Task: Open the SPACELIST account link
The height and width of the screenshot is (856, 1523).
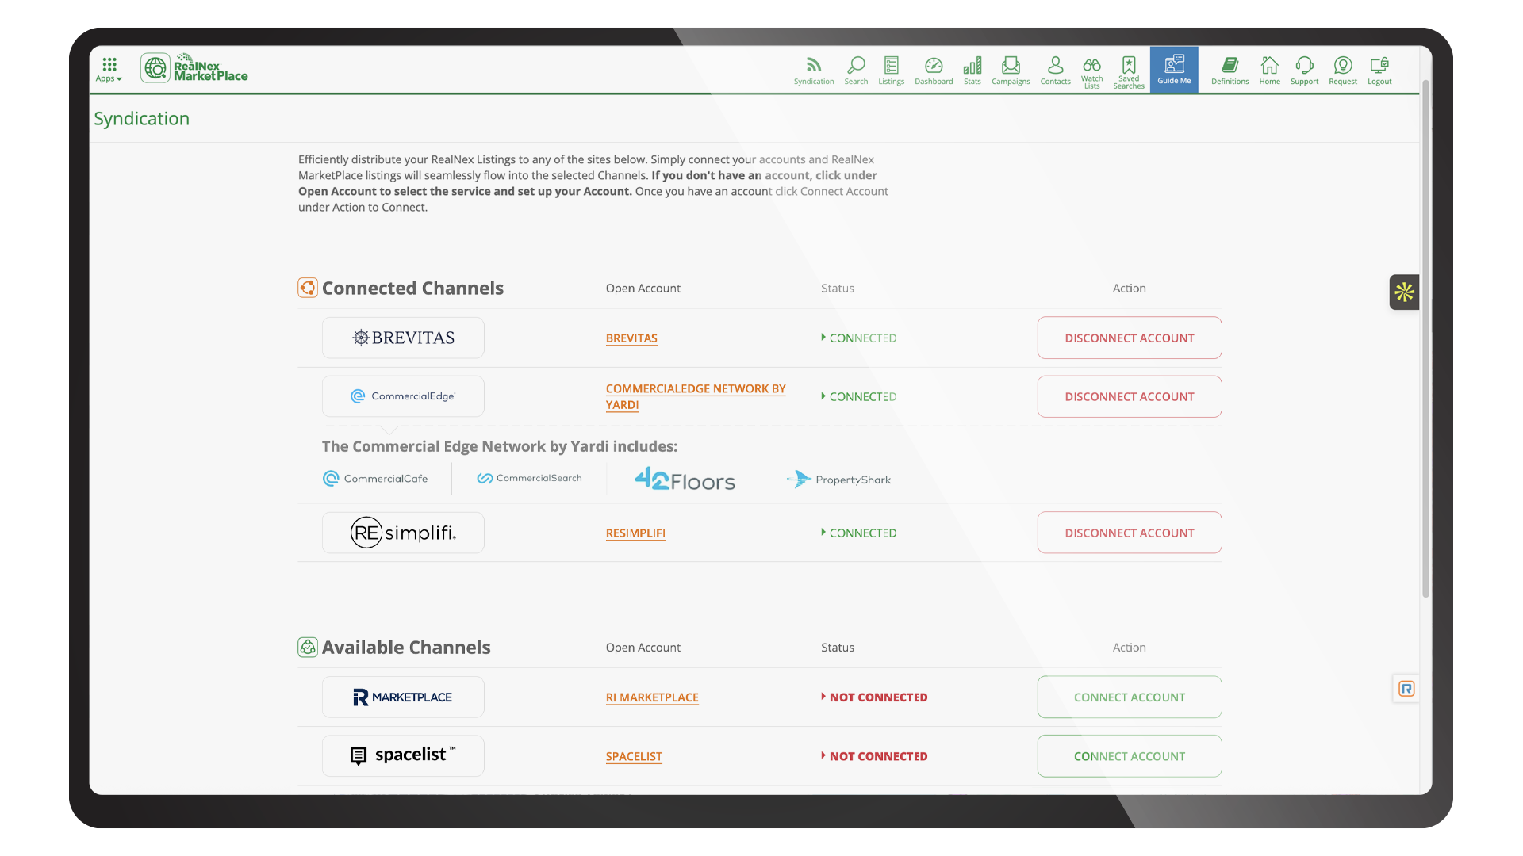Action: (634, 756)
